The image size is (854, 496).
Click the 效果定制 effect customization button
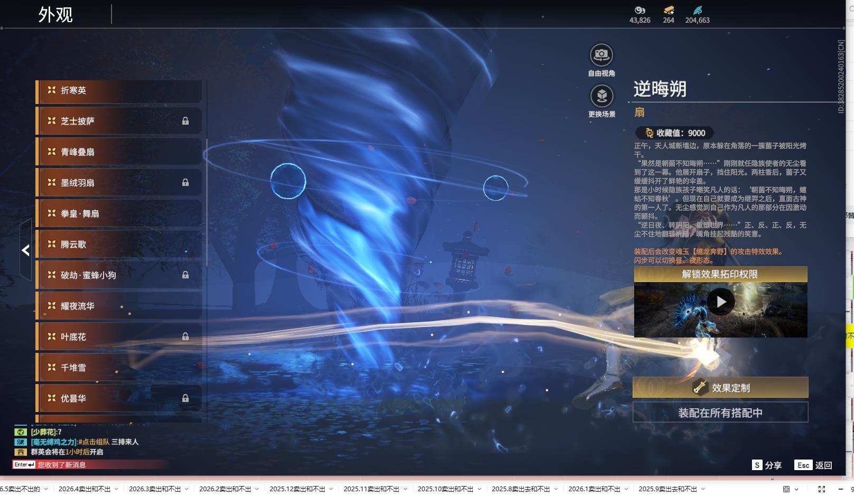720,388
